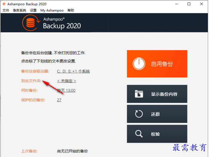Click the magnifier icon for 校验
This screenshot has width=209, height=157.
(x=139, y=134)
